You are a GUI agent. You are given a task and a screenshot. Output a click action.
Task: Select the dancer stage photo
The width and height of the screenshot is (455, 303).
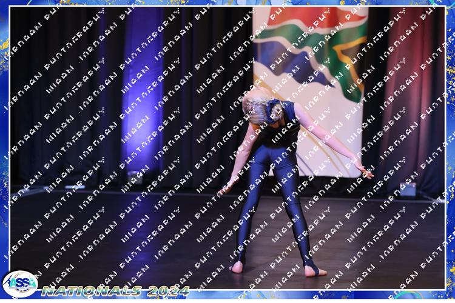(227, 148)
